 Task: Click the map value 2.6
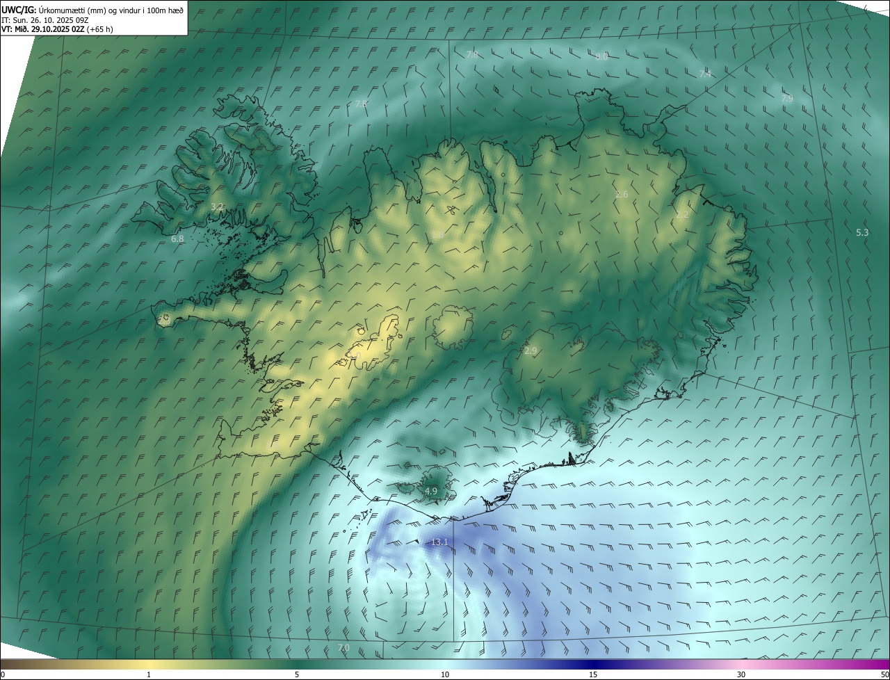(x=622, y=195)
